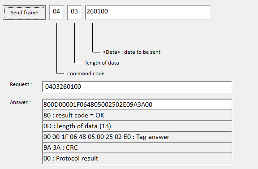This screenshot has height=169, width=258.
Task: Click the '80 : result code = OK' row
Action: pyautogui.click(x=137, y=115)
